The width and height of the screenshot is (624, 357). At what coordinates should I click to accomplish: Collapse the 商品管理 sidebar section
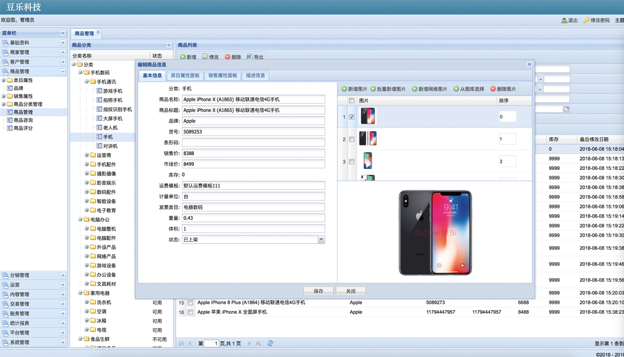[x=63, y=72]
